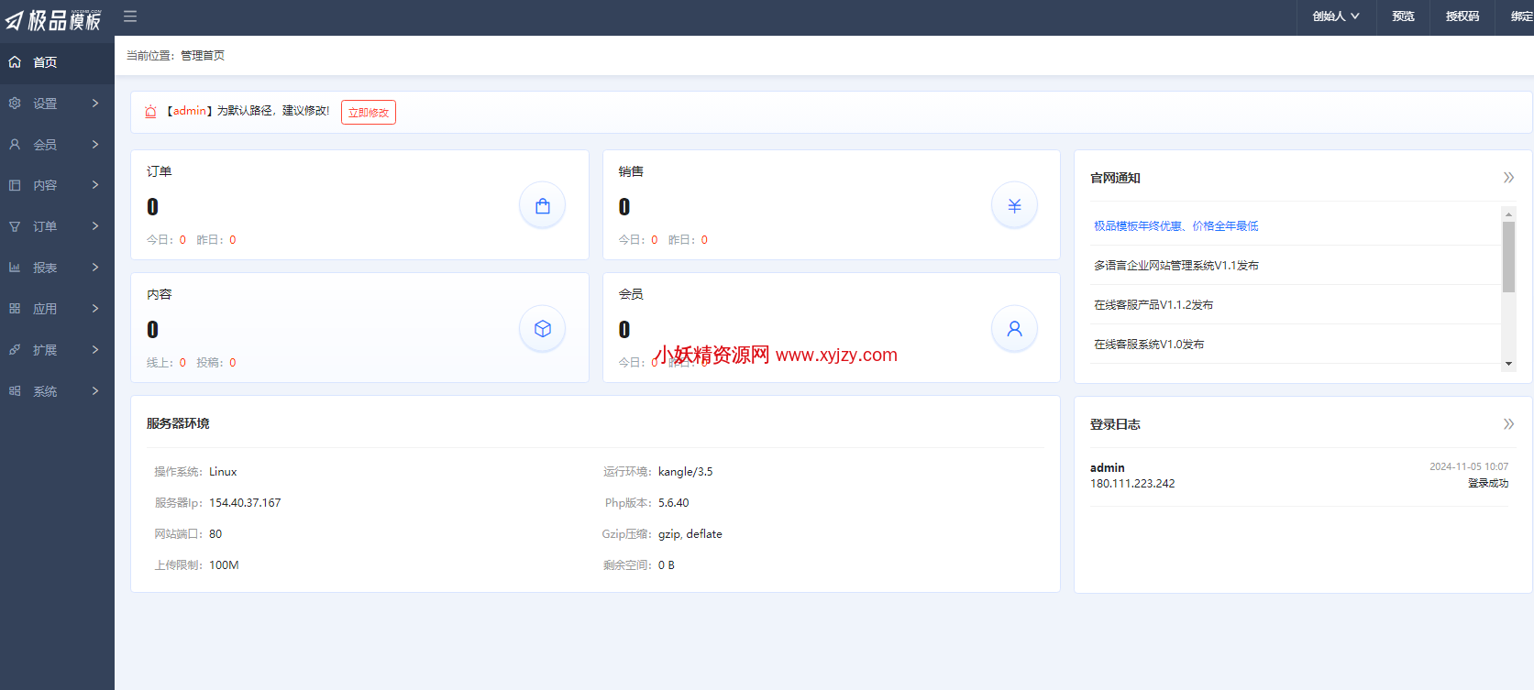This screenshot has width=1534, height=690.
Task: Click the notice list scrollbar thumb
Action: click(1508, 257)
